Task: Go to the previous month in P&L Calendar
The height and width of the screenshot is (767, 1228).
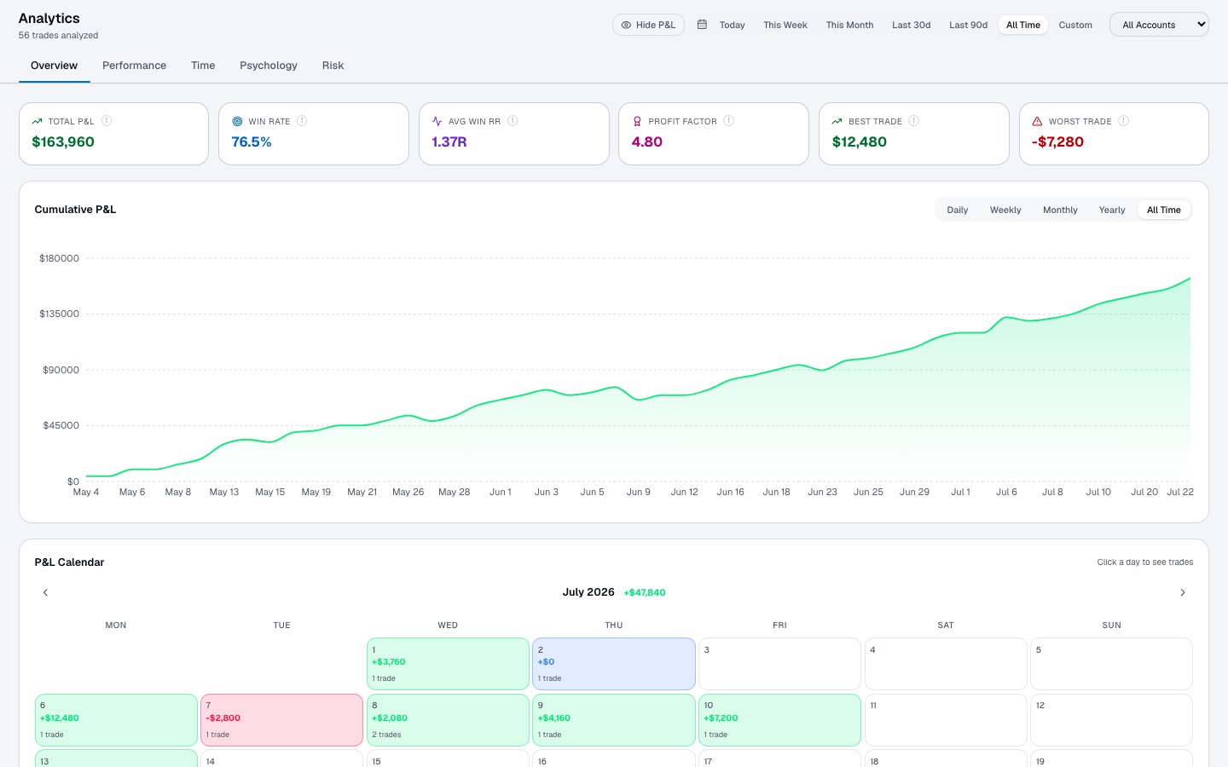Action: pos(45,592)
